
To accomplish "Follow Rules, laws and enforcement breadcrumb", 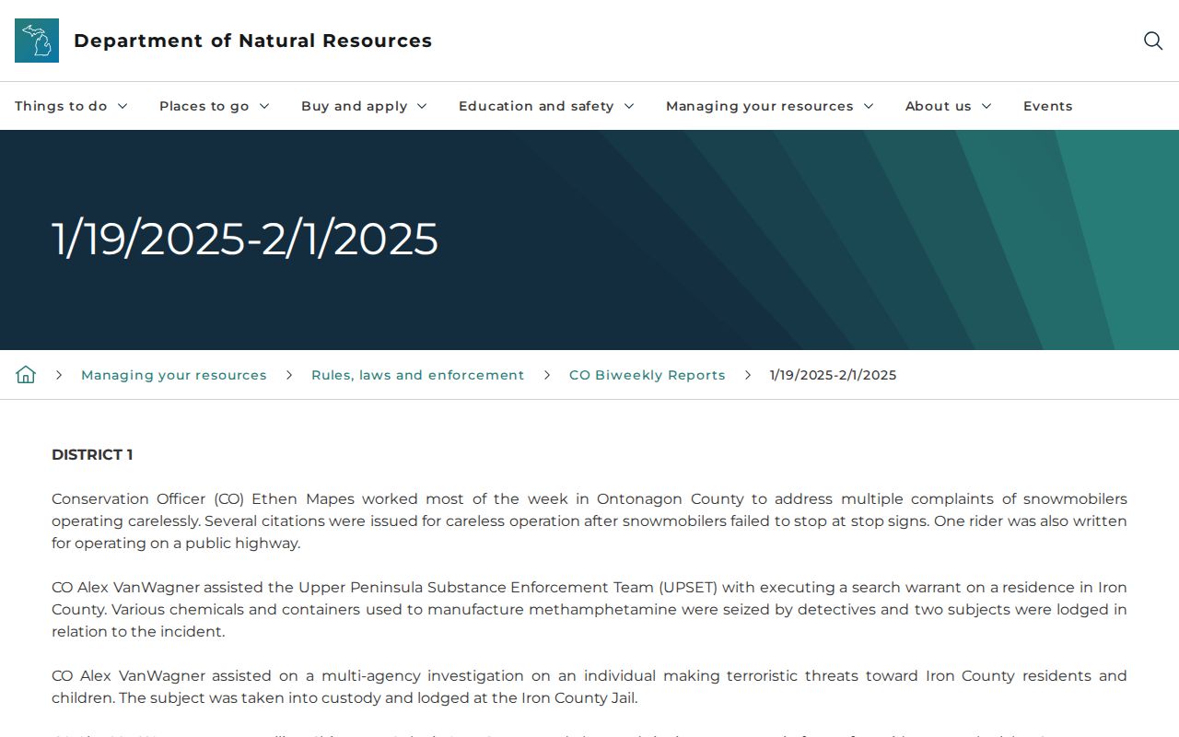I will 417,375.
